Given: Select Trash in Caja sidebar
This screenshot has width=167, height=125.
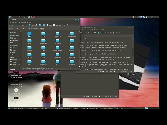Looking at the screenshot, I should pyautogui.click(x=13, y=55).
